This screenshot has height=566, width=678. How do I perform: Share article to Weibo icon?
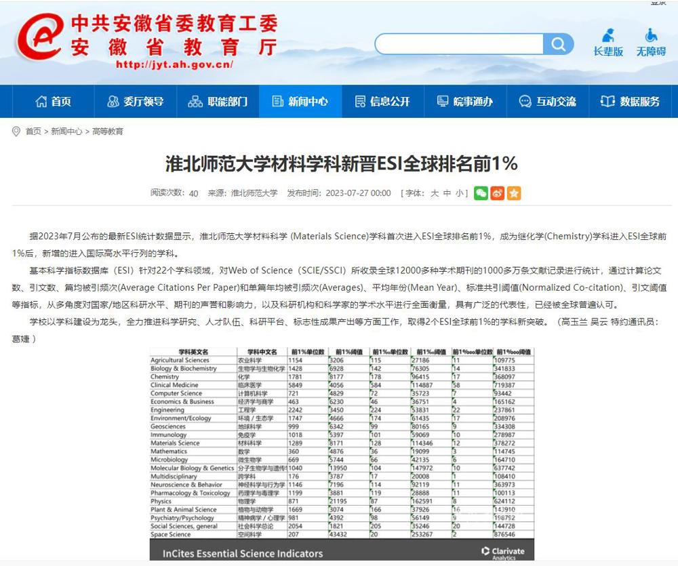pos(498,193)
